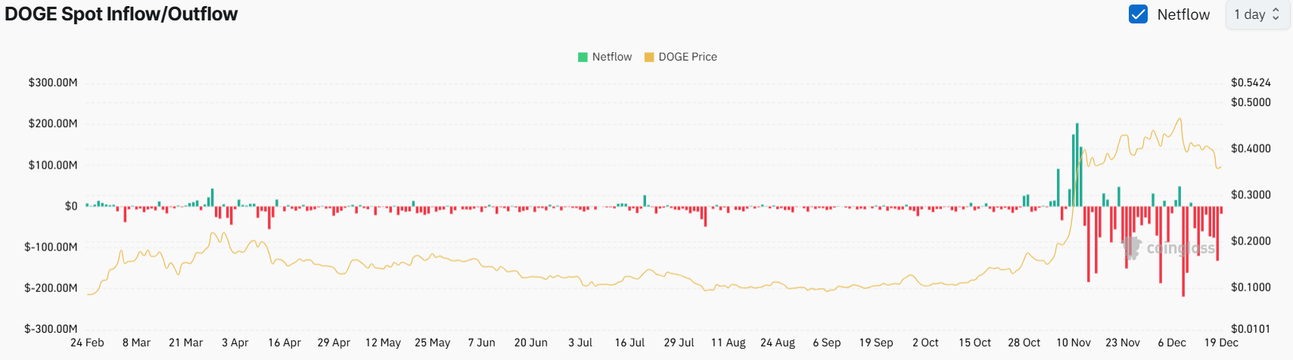Image resolution: width=1293 pixels, height=360 pixels.
Task: Click the 2 Oct x-axis date label
Action: [x=925, y=343]
